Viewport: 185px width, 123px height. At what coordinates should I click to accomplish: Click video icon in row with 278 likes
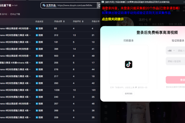[37, 69]
